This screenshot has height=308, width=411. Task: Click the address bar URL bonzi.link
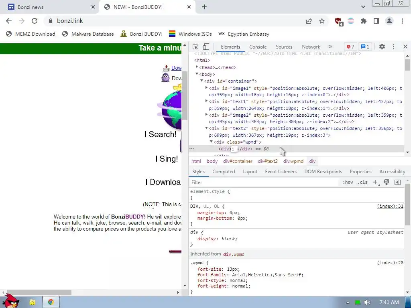click(70, 21)
